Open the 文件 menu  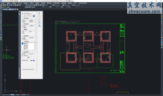click(3, 3)
